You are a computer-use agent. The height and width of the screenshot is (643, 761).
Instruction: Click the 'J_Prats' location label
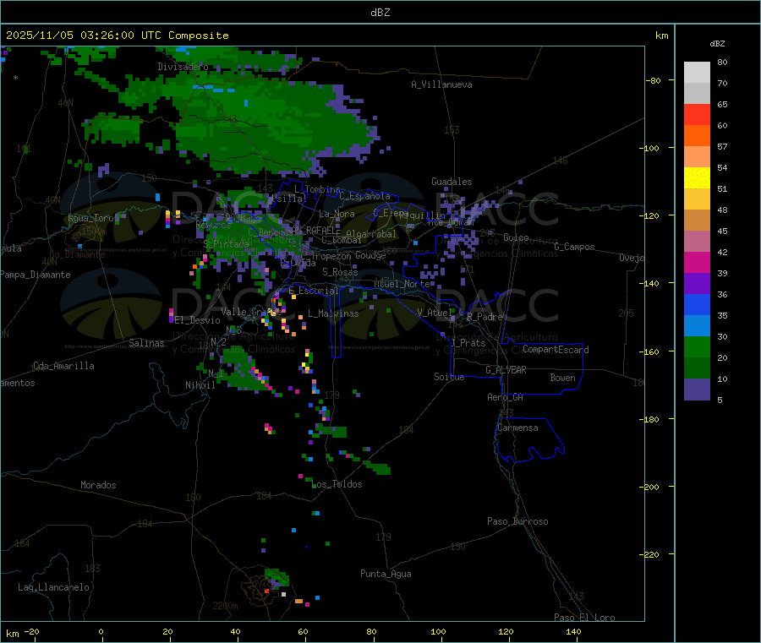pyautogui.click(x=468, y=343)
